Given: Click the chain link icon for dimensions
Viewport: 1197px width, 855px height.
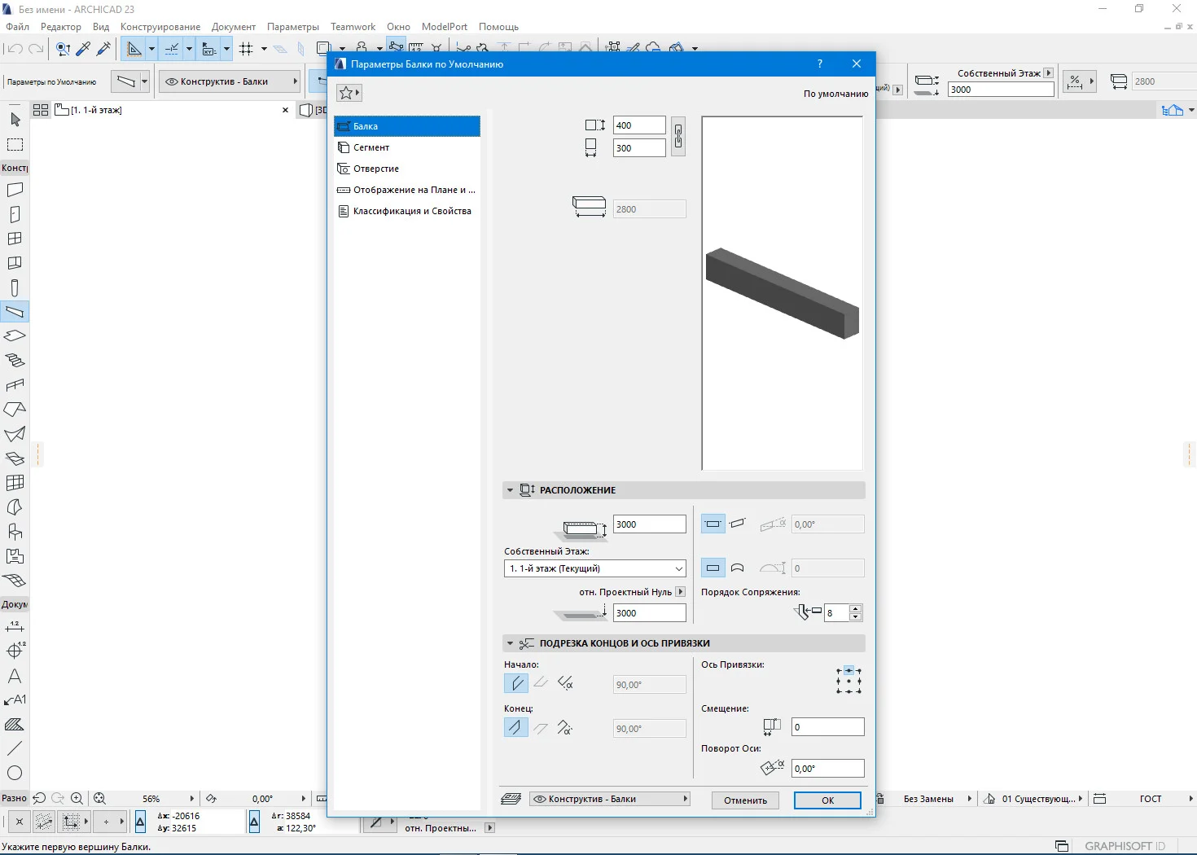Looking at the screenshot, I should tap(677, 136).
